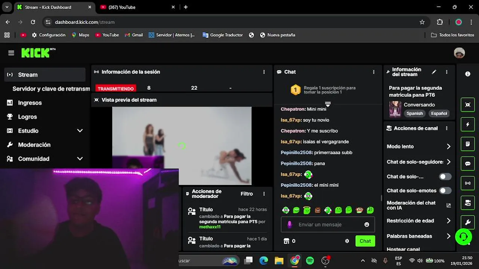This screenshot has width=479, height=269.
Task: Open Filtro in moderator actions
Action: tap(247, 194)
